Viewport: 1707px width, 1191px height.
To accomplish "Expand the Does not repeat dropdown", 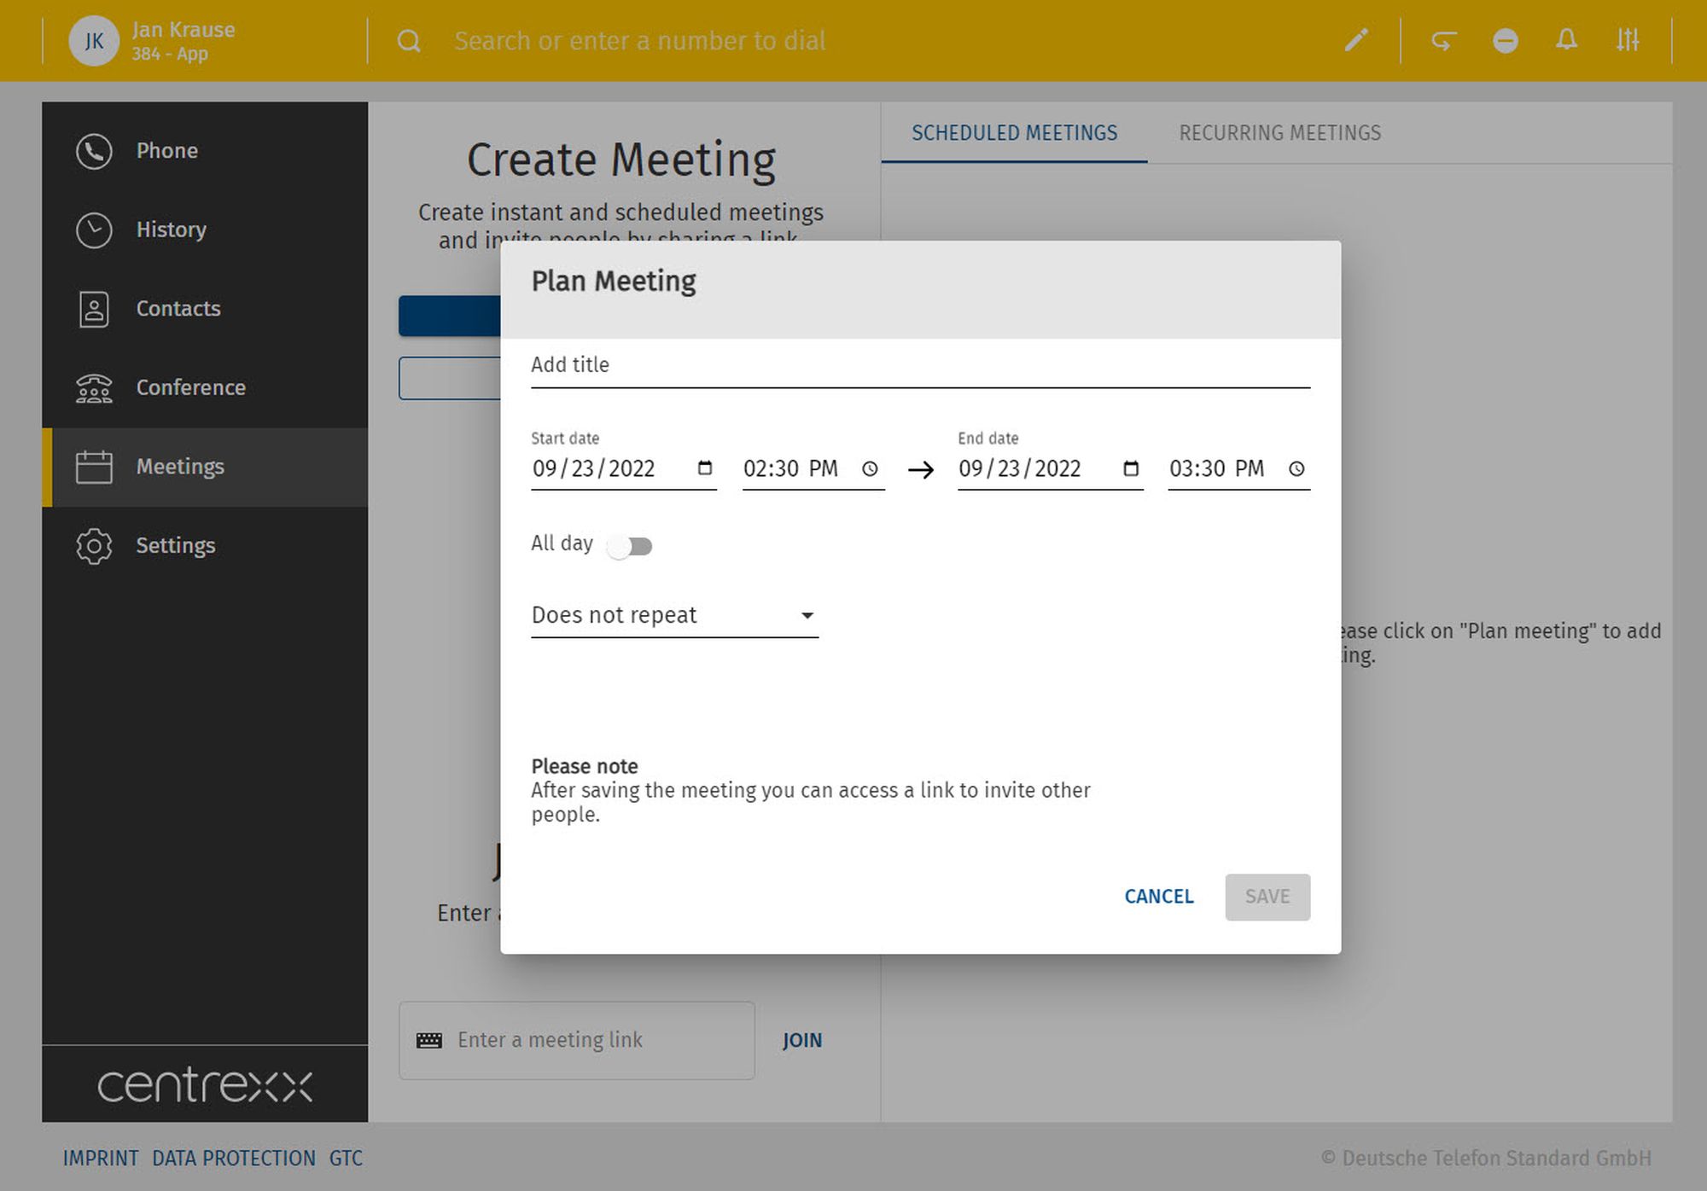I will point(674,615).
